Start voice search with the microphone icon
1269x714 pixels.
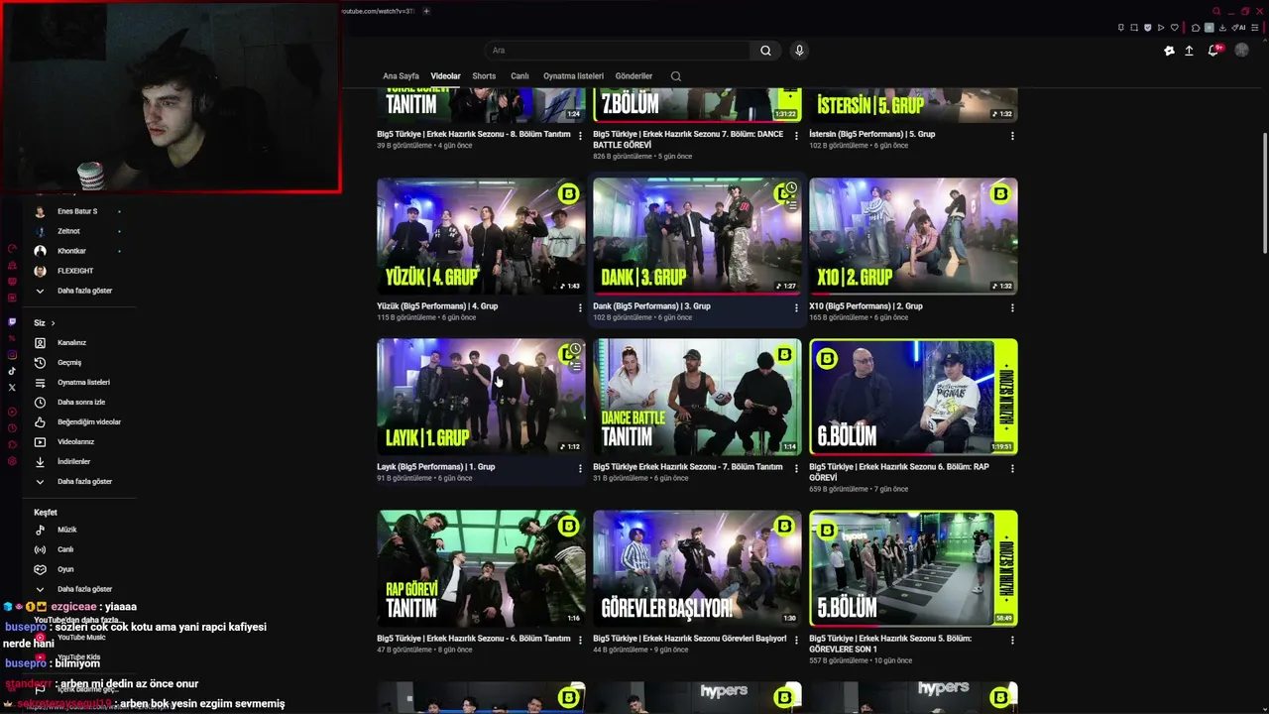(799, 51)
